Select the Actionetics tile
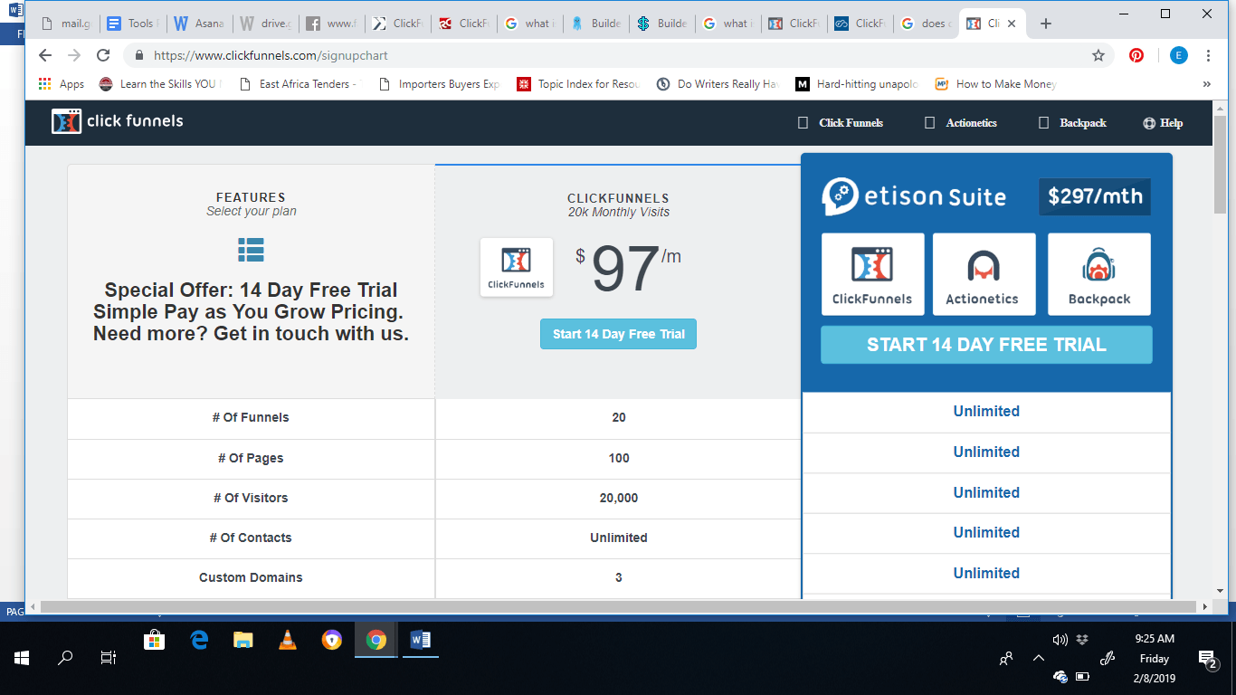1236x695 pixels. coord(984,274)
